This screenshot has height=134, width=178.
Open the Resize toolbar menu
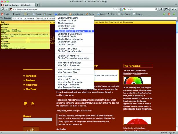102,14
